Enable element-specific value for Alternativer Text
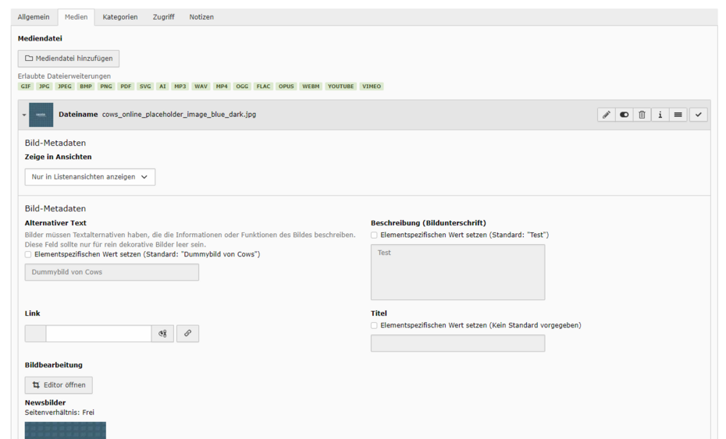Image resolution: width=726 pixels, height=439 pixels. [x=29, y=254]
